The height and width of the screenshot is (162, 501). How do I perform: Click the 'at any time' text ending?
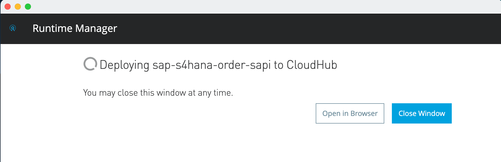[210, 93]
